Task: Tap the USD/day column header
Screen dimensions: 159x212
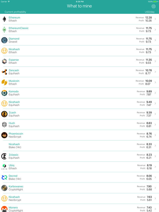Action: [150, 12]
